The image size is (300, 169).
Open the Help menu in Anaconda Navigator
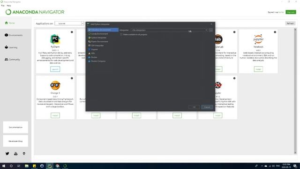coord(9,6)
